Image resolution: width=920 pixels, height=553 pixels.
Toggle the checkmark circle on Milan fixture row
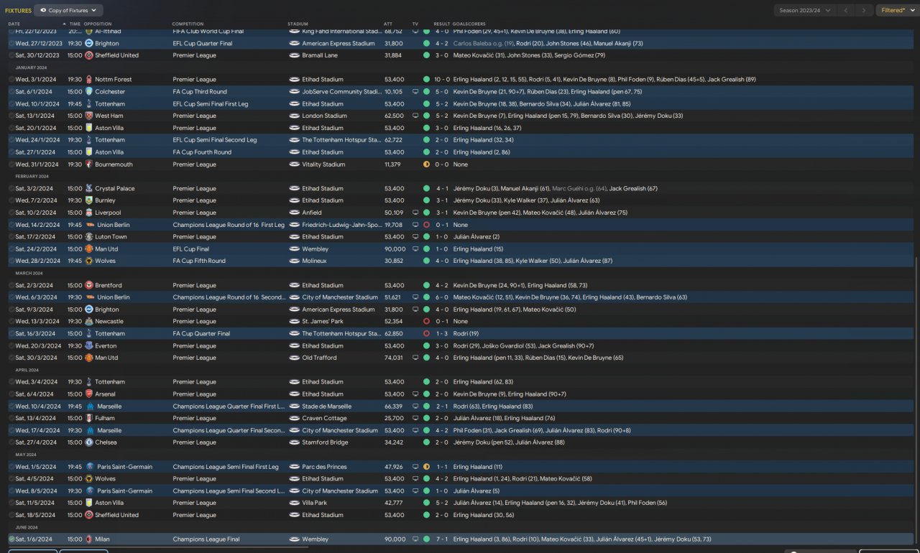click(x=11, y=539)
